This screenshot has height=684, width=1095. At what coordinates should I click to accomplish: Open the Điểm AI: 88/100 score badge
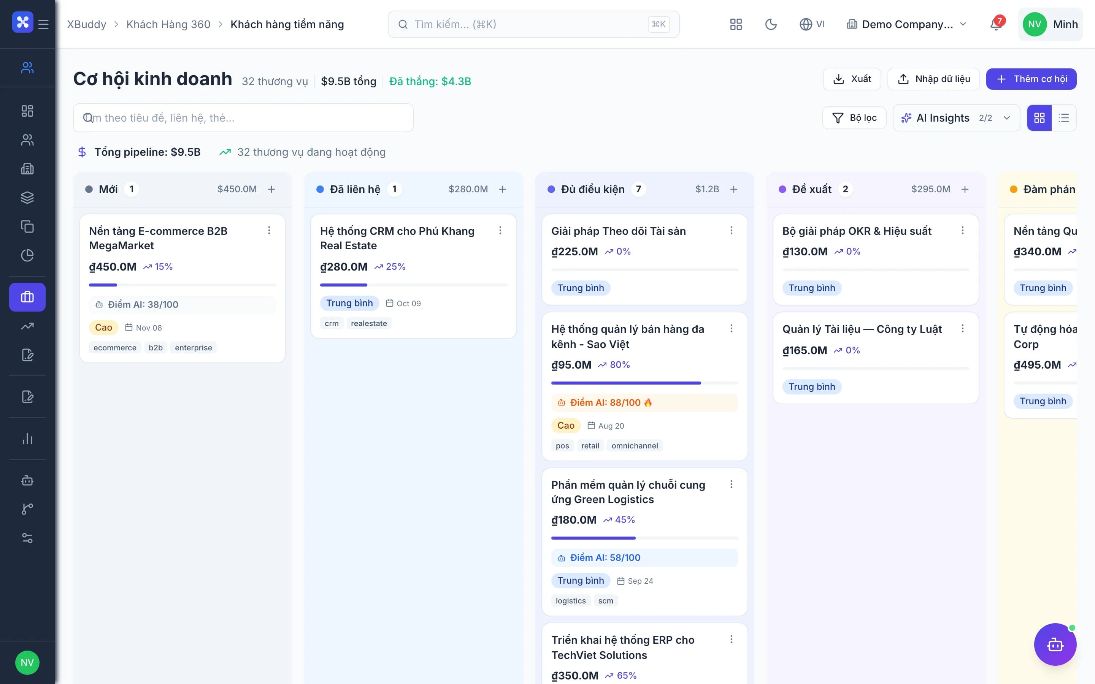(645, 403)
